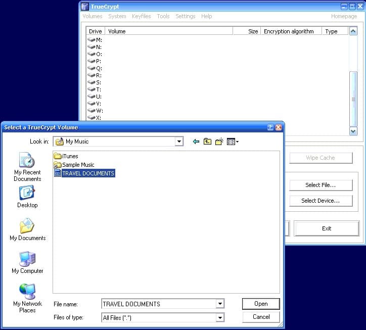The height and width of the screenshot is (330, 366).
Task: Sort by the Type column header
Action: (x=335, y=31)
